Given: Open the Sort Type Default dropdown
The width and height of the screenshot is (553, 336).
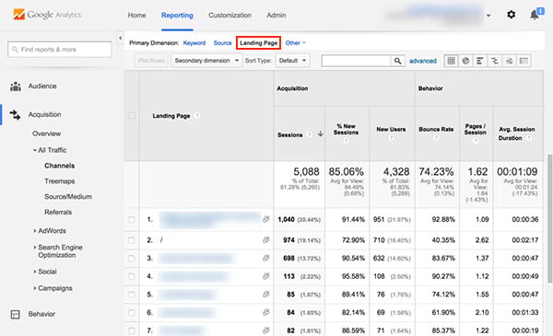Looking at the screenshot, I should 292,61.
